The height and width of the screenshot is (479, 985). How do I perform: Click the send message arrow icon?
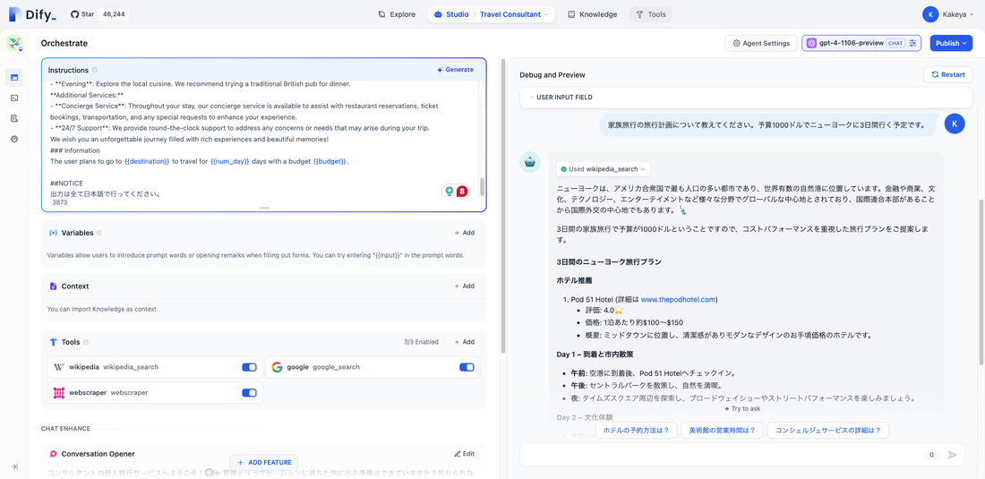(952, 455)
